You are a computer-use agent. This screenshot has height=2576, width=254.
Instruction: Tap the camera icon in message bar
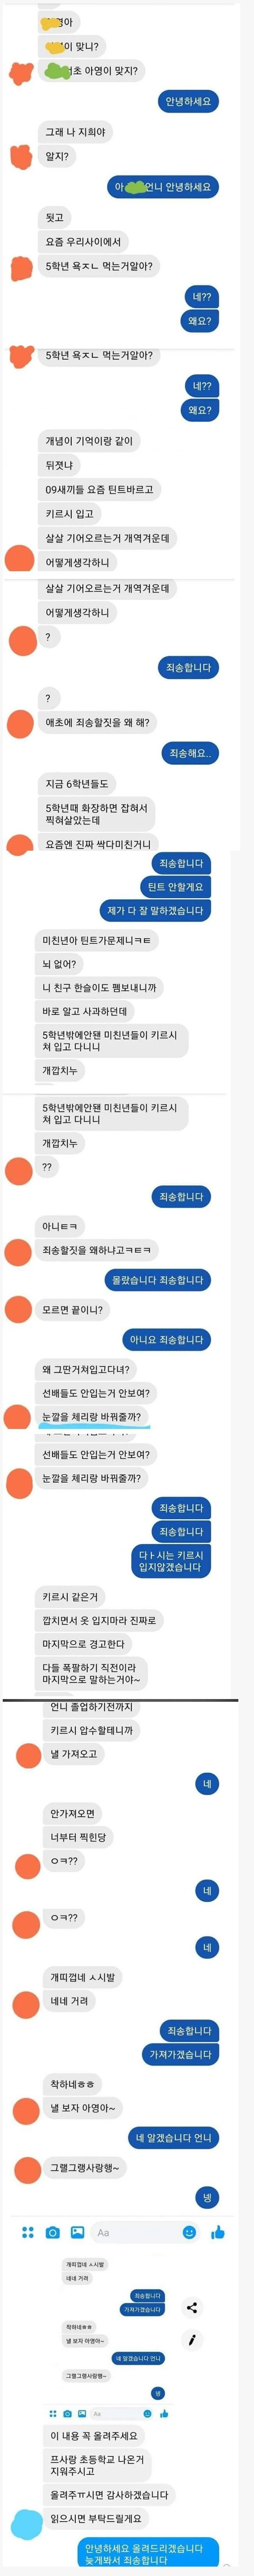[53, 2233]
